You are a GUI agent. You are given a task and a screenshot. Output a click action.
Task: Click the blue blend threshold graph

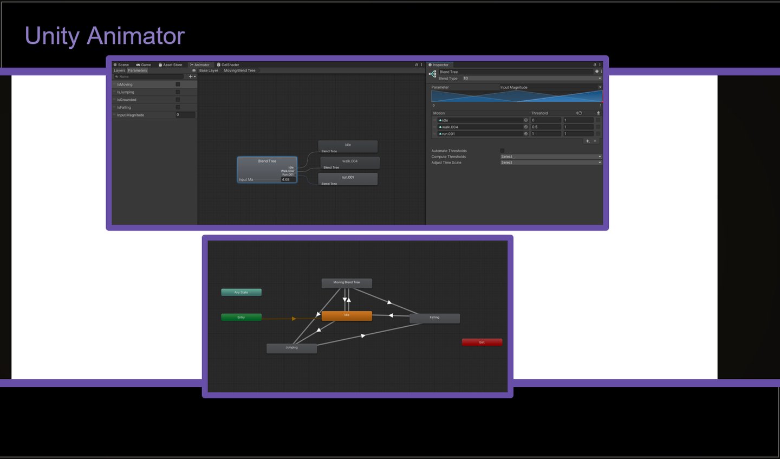(x=517, y=96)
